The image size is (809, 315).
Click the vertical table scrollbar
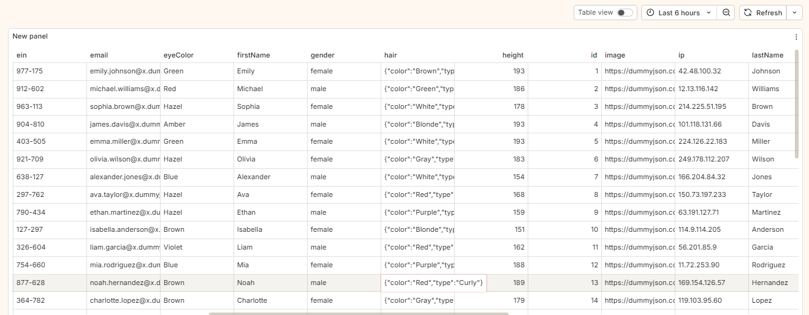point(797,104)
